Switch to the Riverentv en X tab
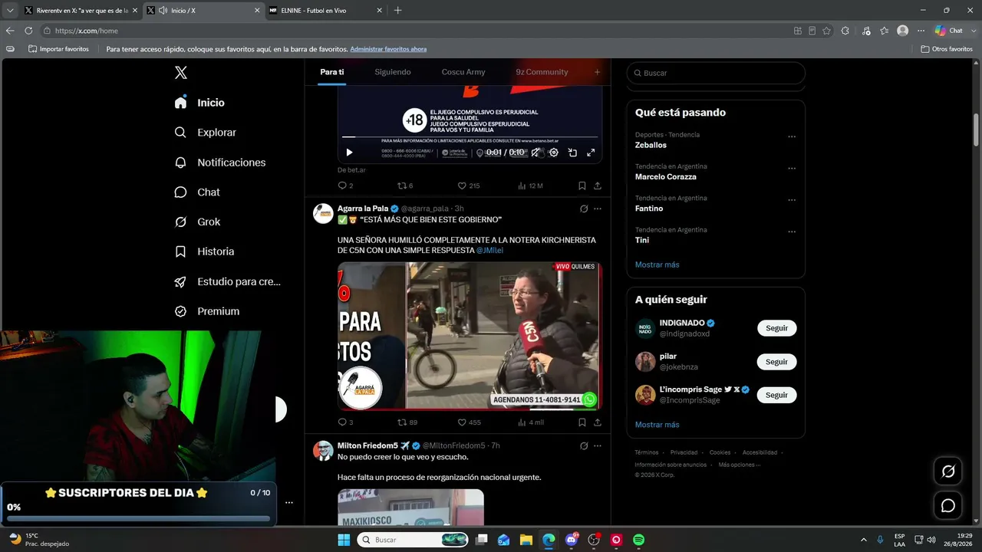The width and height of the screenshot is (982, 552). pyautogui.click(x=81, y=10)
